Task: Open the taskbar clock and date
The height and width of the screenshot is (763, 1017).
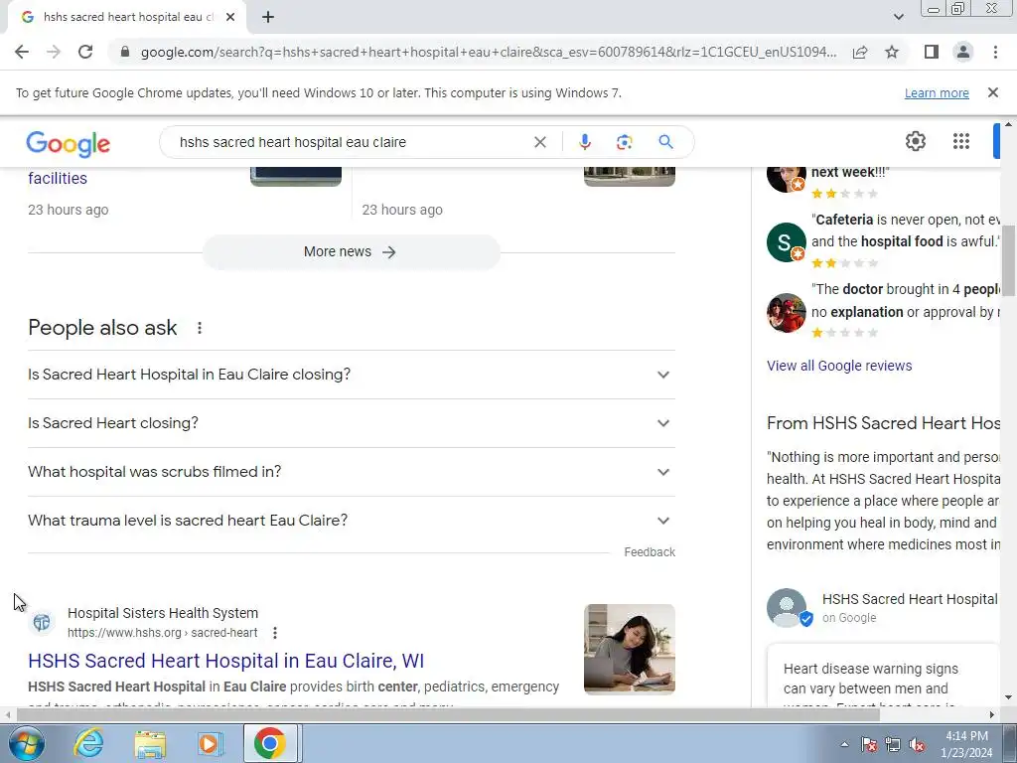Action: click(967, 744)
